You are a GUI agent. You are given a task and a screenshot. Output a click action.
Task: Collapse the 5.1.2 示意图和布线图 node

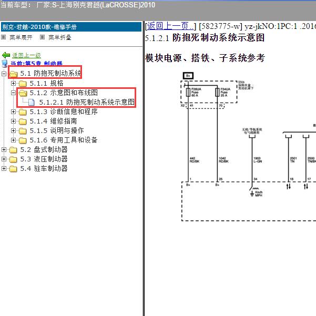(x=13, y=93)
